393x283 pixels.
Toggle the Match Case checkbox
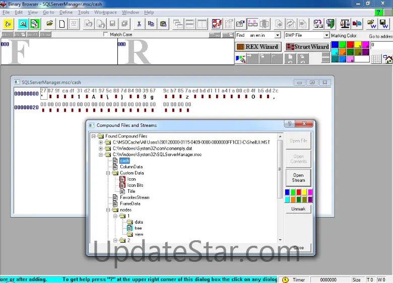pyautogui.click(x=106, y=34)
